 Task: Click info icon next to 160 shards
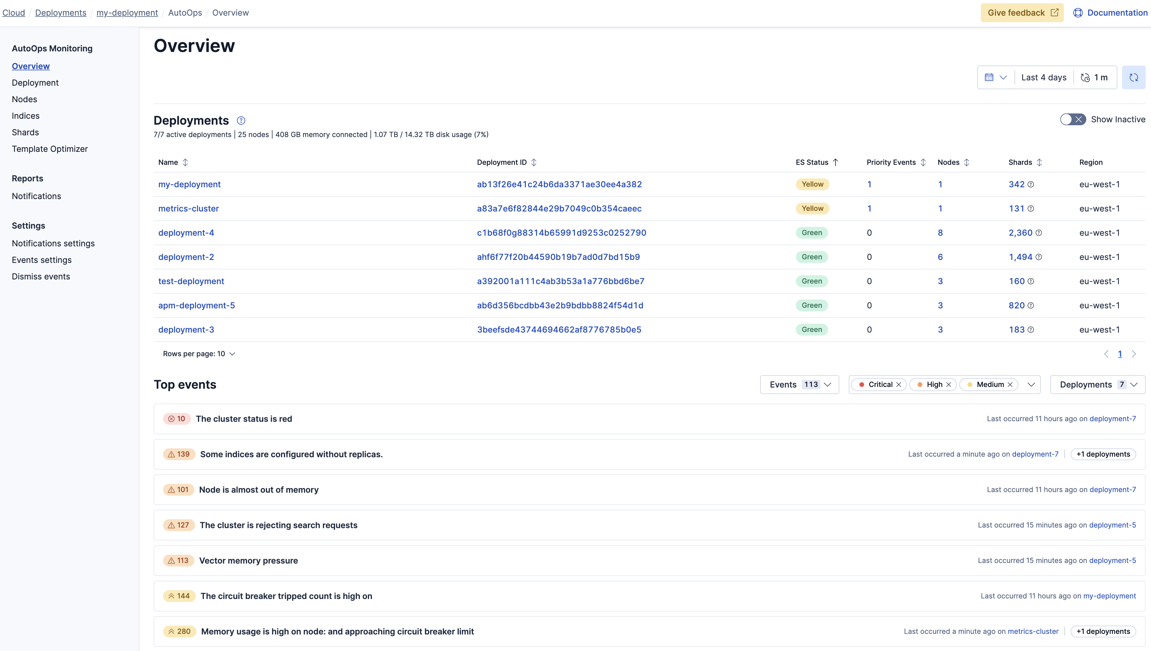pyautogui.click(x=1031, y=281)
